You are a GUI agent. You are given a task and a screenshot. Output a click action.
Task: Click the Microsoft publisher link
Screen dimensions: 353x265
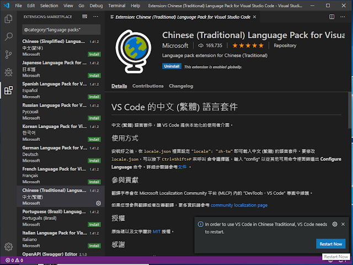point(175,45)
